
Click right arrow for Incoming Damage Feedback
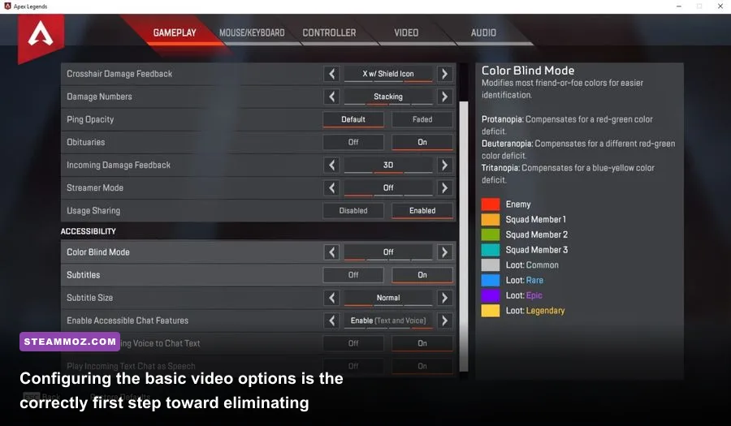[445, 165]
